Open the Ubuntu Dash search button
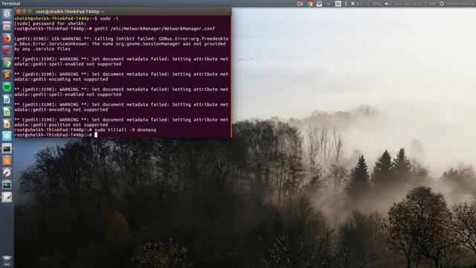This screenshot has height=268, width=476. [7, 14]
